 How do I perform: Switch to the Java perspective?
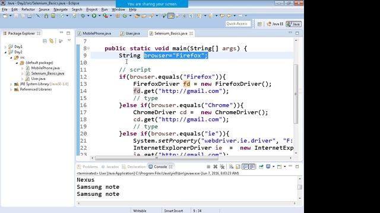pyautogui.click(x=293, y=24)
